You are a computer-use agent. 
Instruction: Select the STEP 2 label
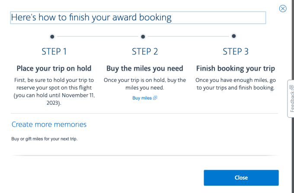tap(145, 52)
